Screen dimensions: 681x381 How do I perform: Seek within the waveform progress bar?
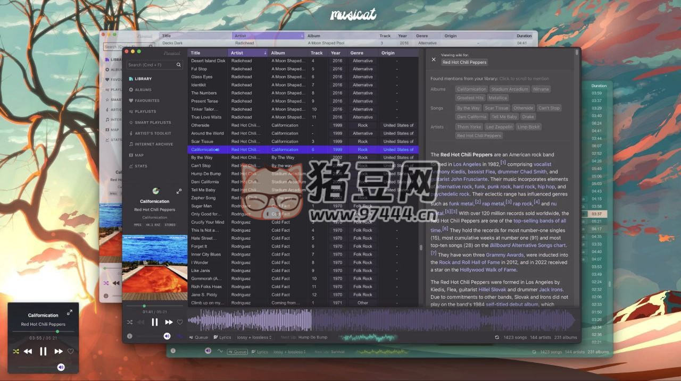tap(372, 321)
